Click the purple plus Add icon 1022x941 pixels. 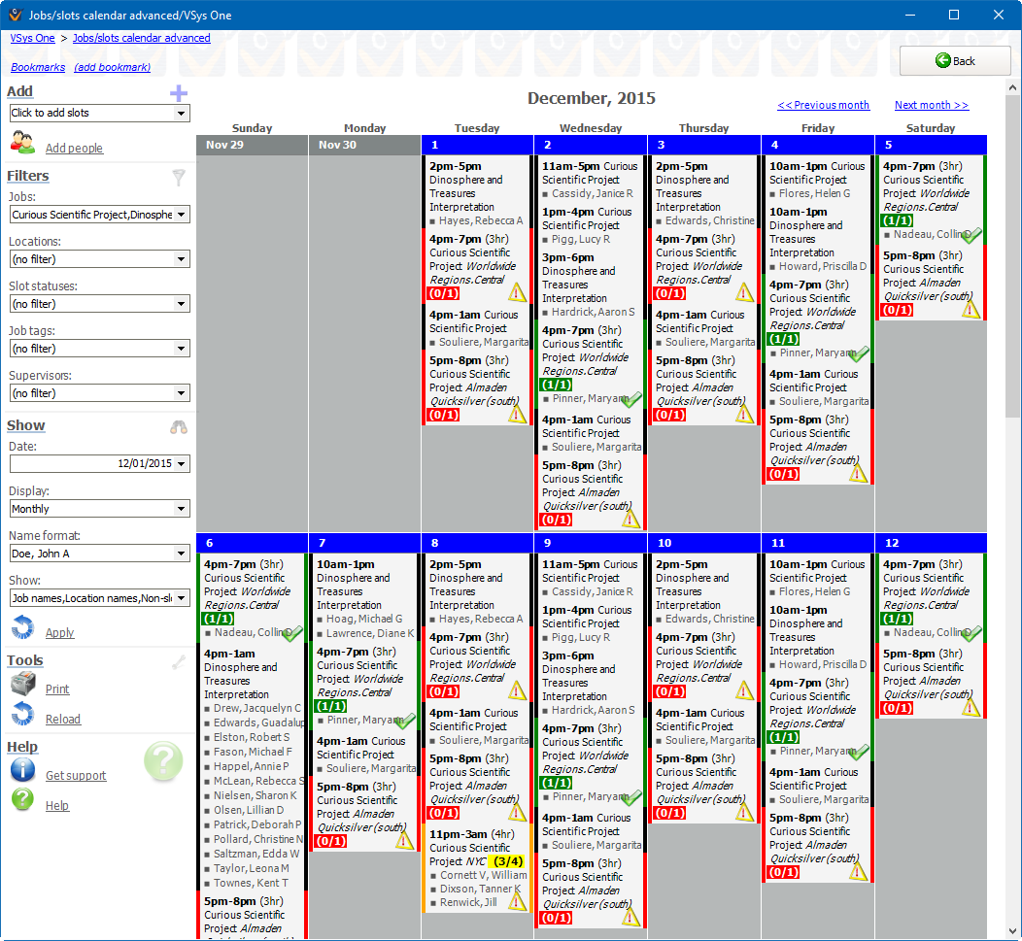coord(178,93)
